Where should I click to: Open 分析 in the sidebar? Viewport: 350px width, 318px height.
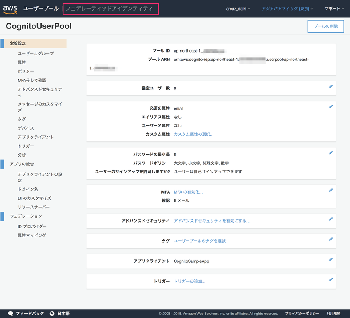click(22, 155)
